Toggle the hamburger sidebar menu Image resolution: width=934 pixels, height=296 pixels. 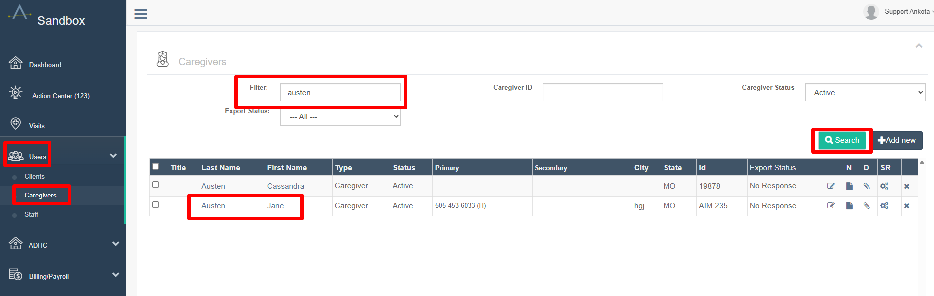coord(141,14)
